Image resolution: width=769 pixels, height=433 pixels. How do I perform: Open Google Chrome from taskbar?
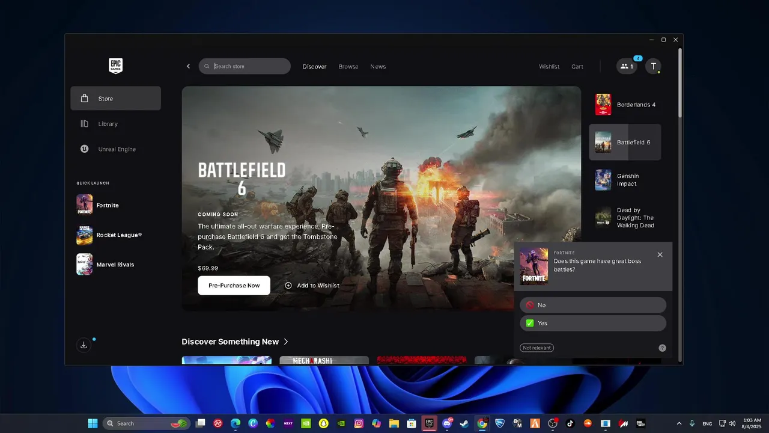(x=482, y=423)
